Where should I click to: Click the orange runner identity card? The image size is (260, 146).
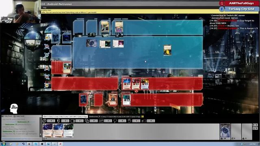point(113,99)
